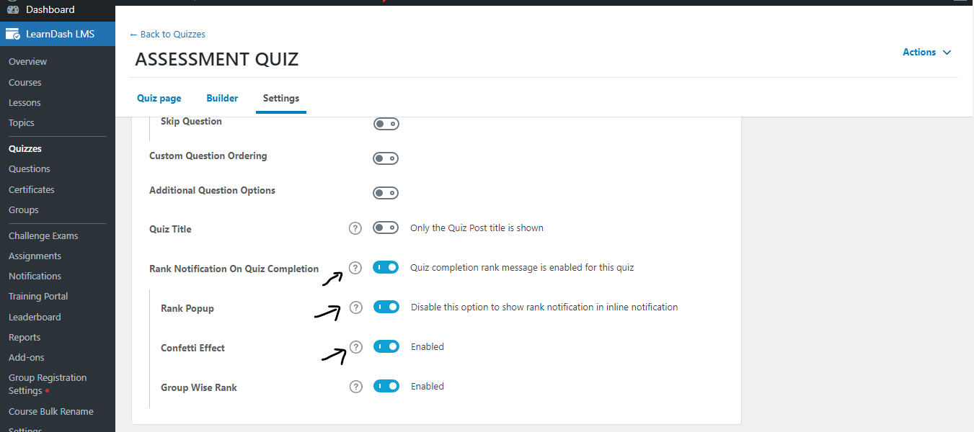Click the LearnDash LMS sidebar icon

point(12,34)
